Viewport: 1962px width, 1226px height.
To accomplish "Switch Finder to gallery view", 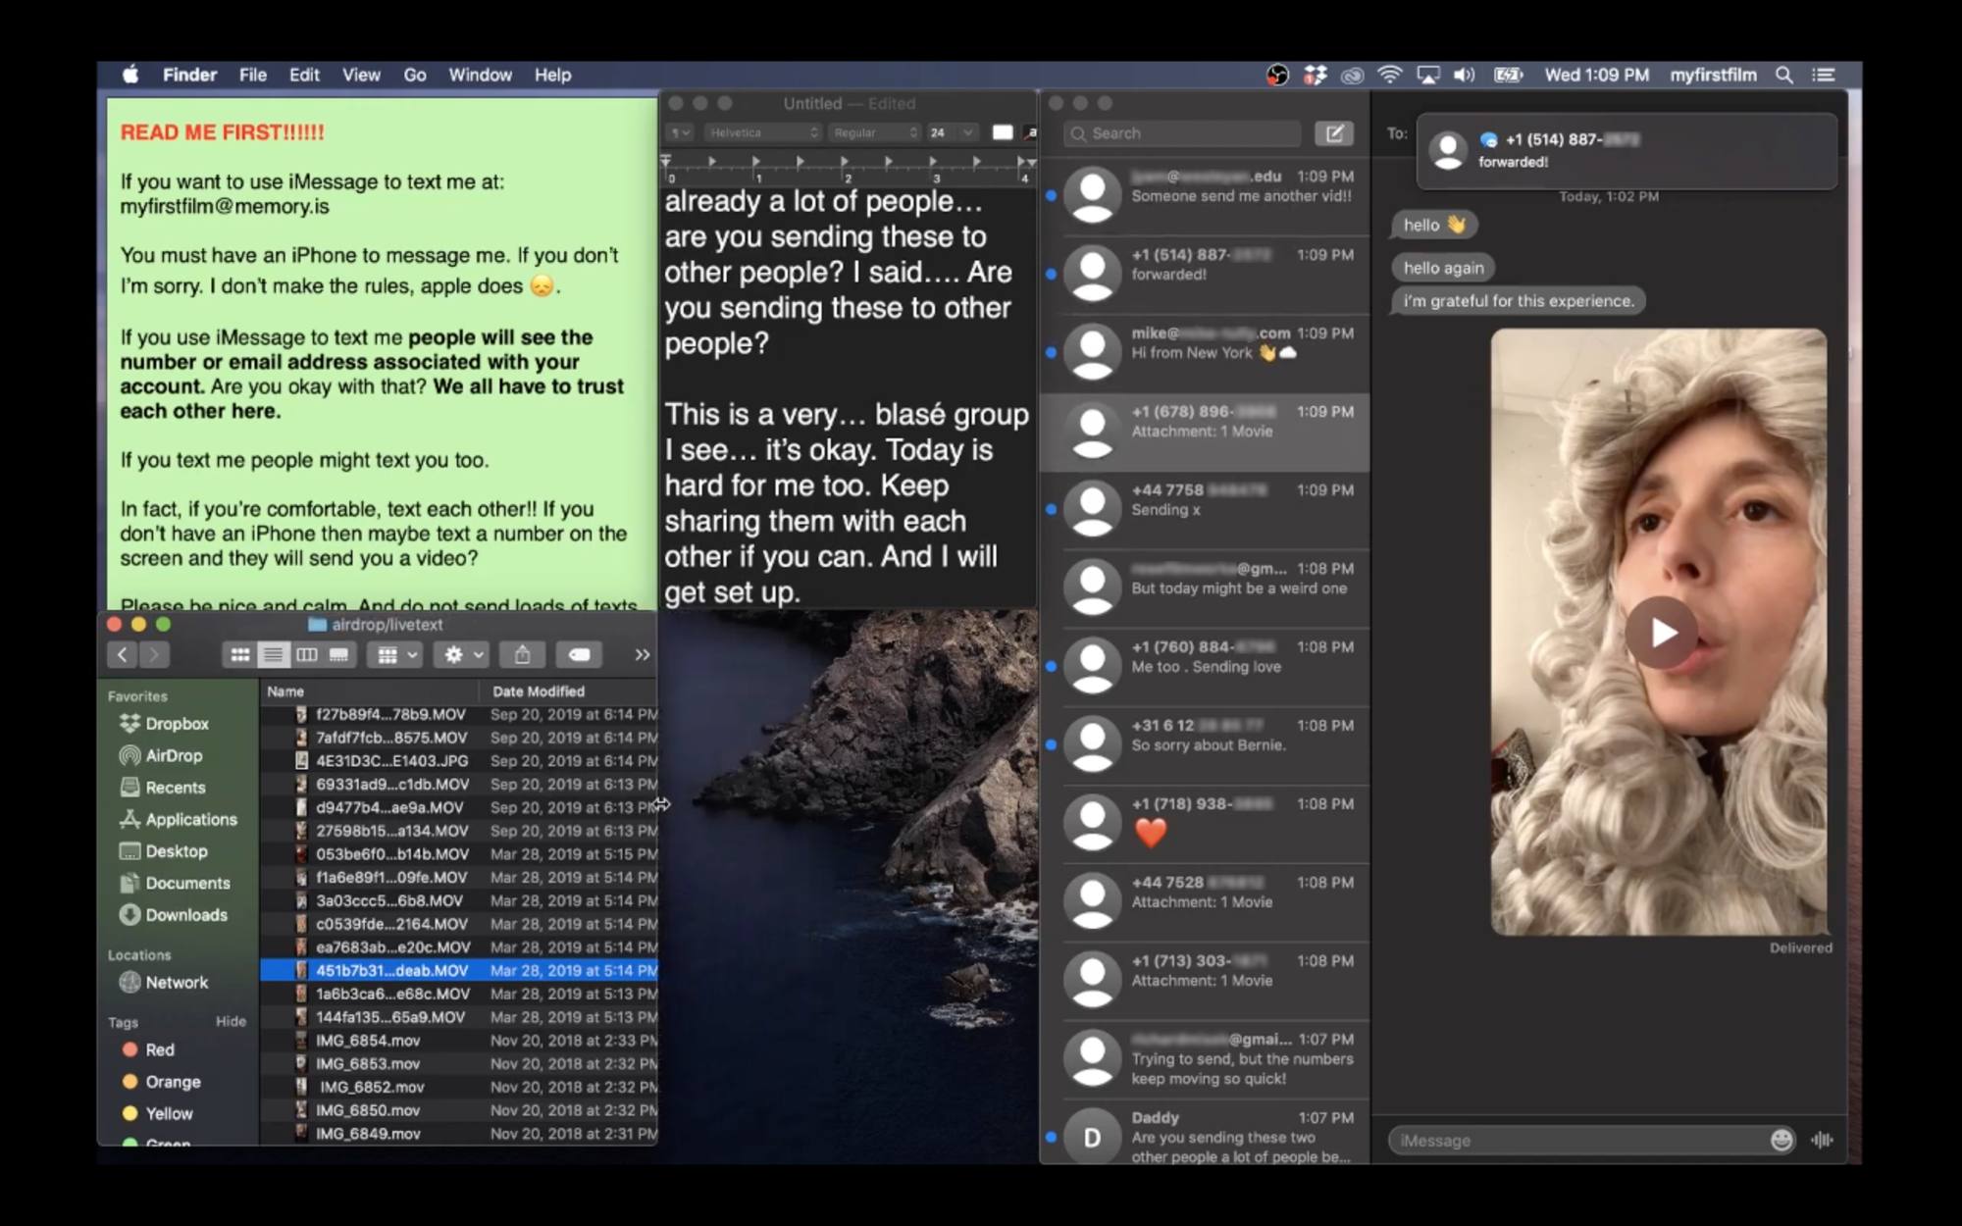I will tap(339, 654).
